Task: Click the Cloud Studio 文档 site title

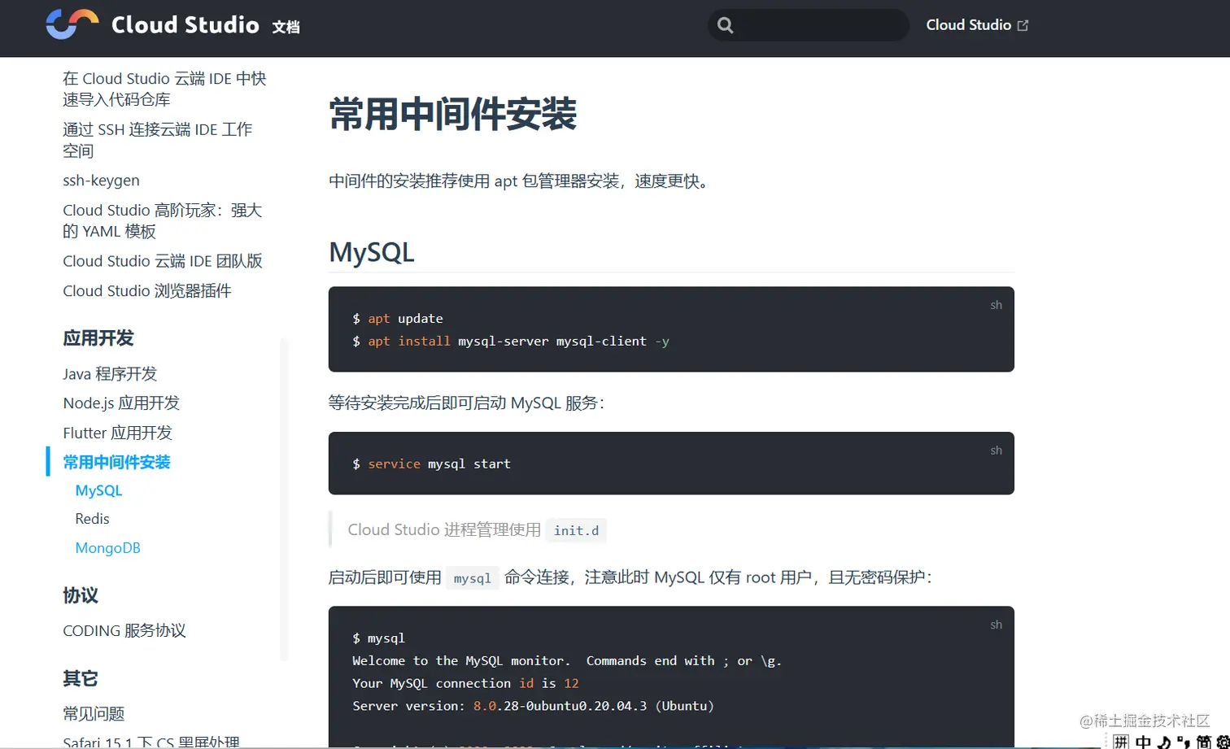Action: pos(205,25)
